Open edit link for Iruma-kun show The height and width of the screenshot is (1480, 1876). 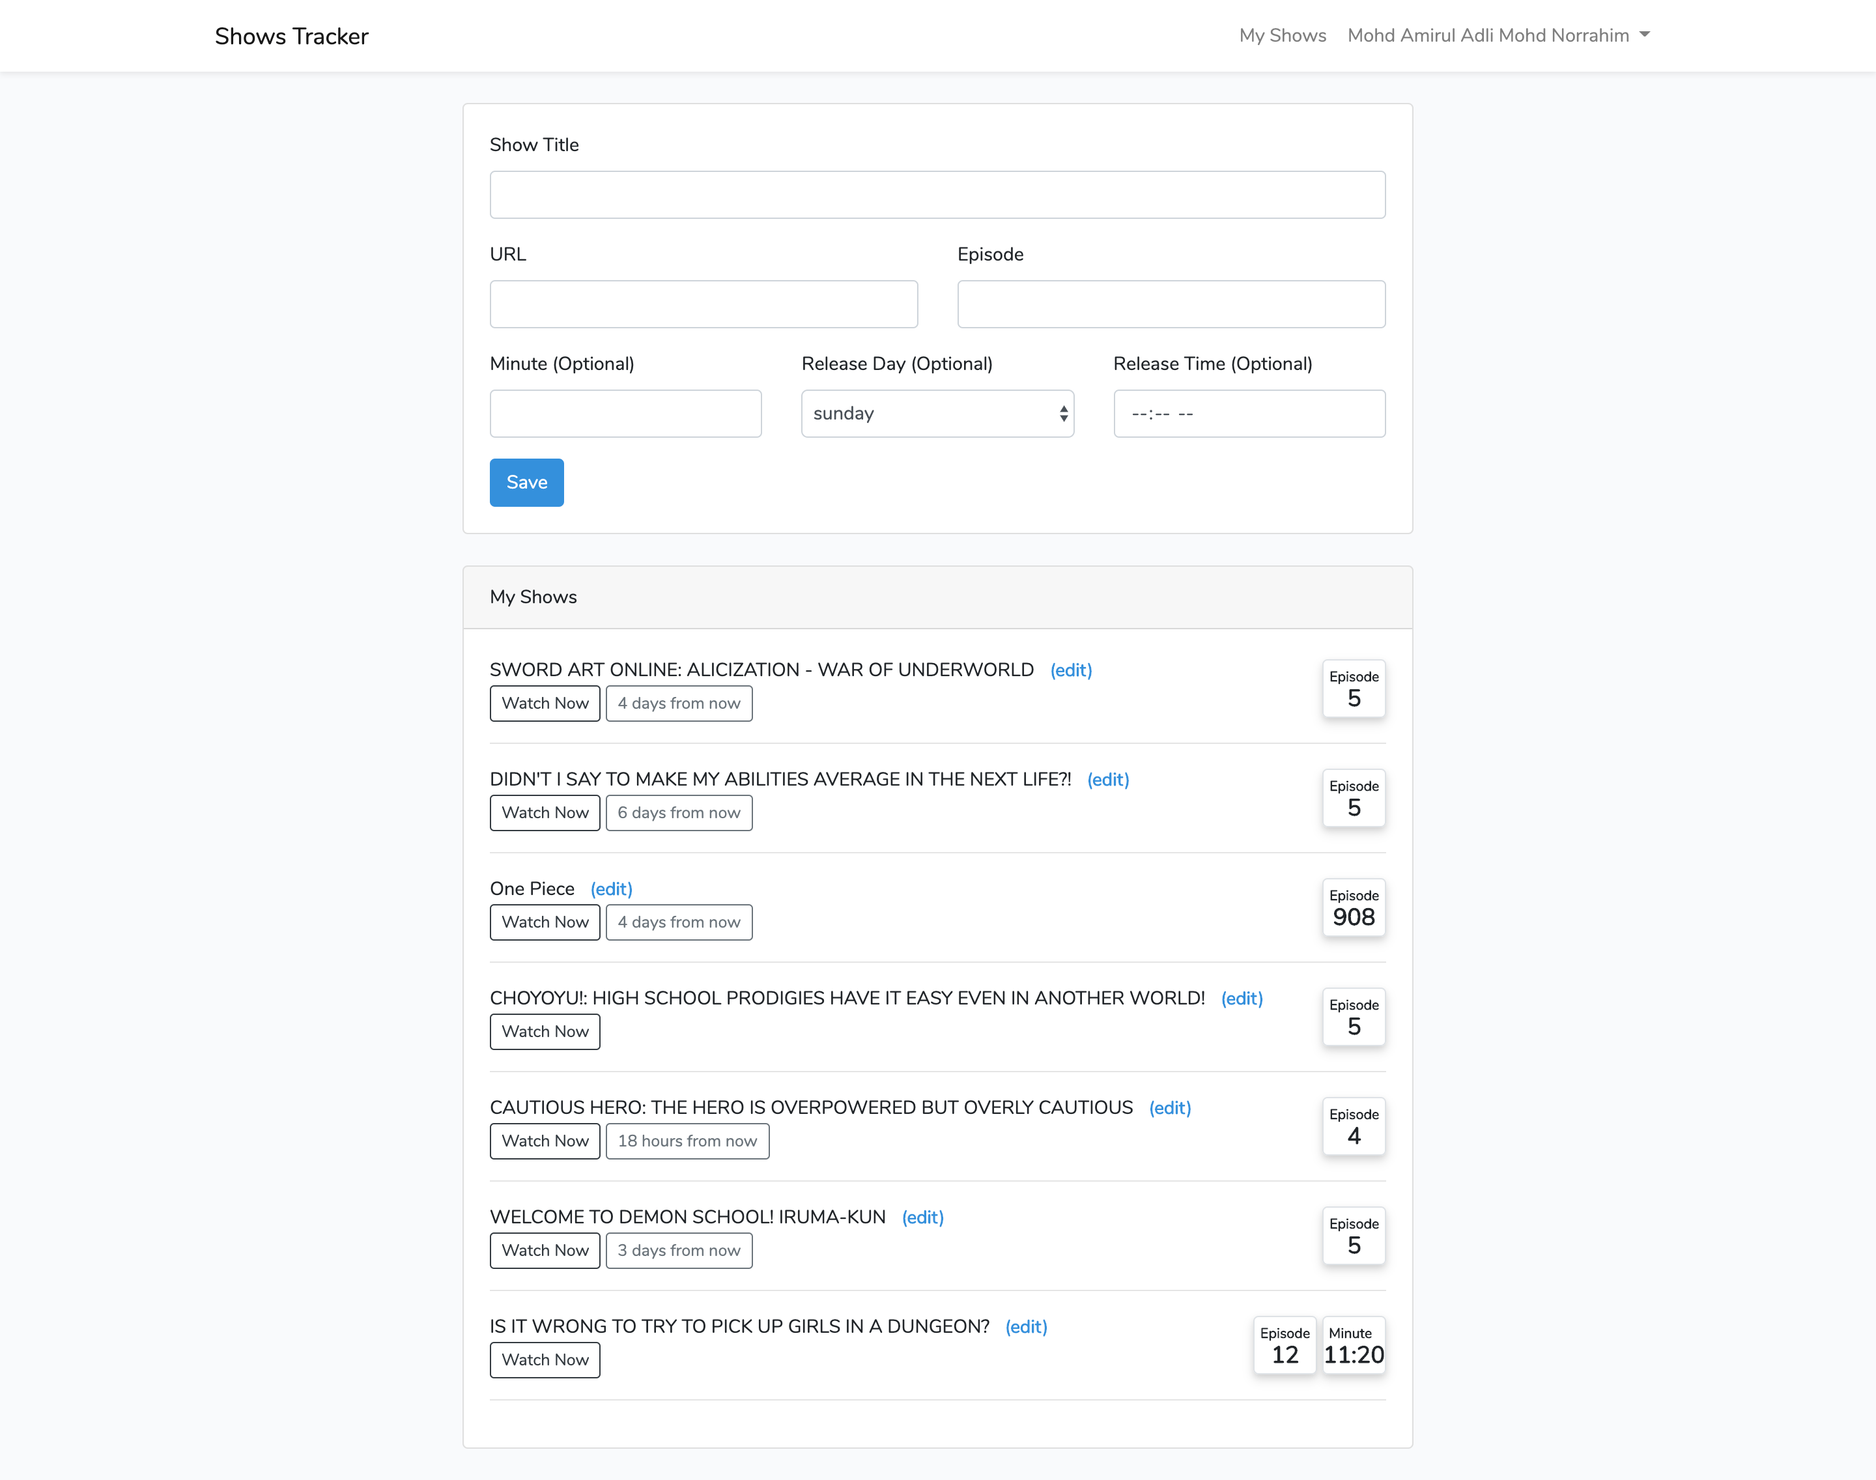(x=922, y=1217)
